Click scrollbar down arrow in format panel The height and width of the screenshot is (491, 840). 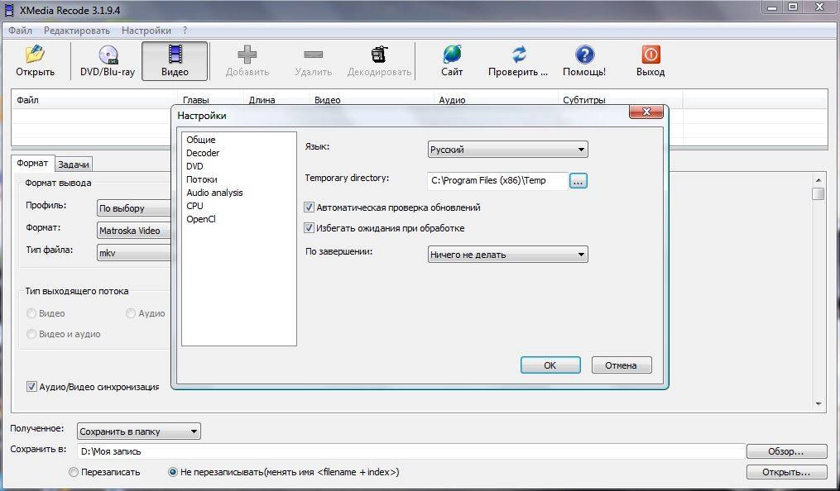coord(818,404)
